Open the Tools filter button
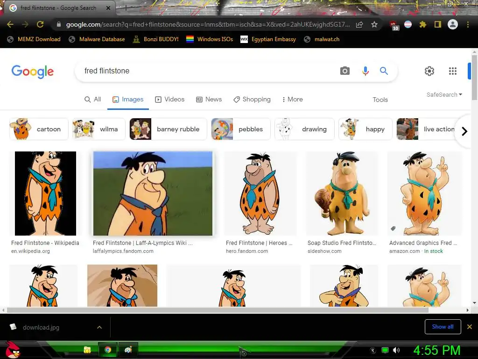 tap(380, 100)
